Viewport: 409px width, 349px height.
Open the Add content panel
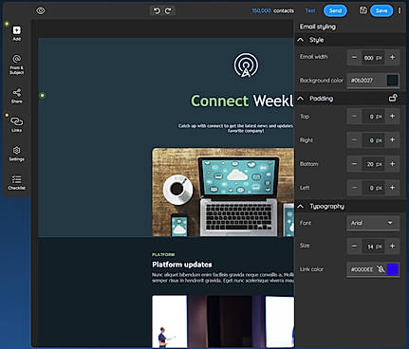[16, 33]
